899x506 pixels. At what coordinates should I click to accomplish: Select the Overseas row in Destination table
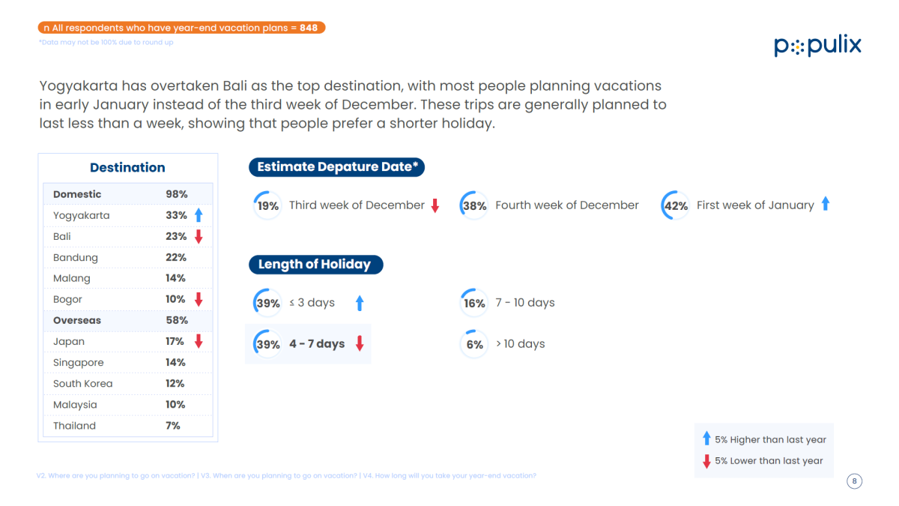(127, 320)
